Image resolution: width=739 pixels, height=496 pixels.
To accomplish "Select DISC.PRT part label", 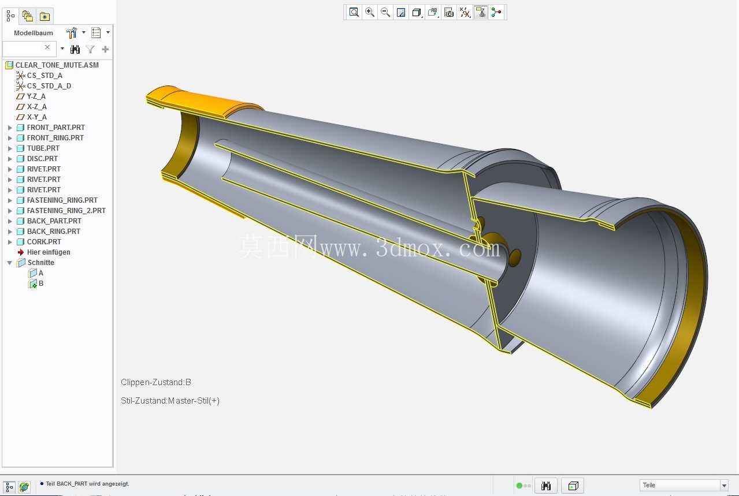I will coord(42,159).
